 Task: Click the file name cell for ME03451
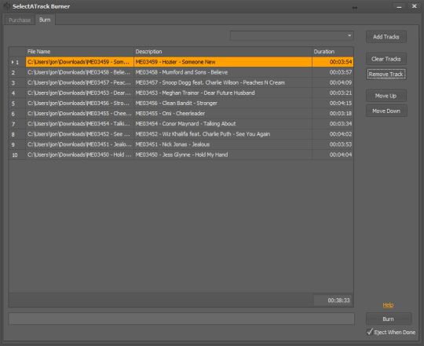(79, 144)
